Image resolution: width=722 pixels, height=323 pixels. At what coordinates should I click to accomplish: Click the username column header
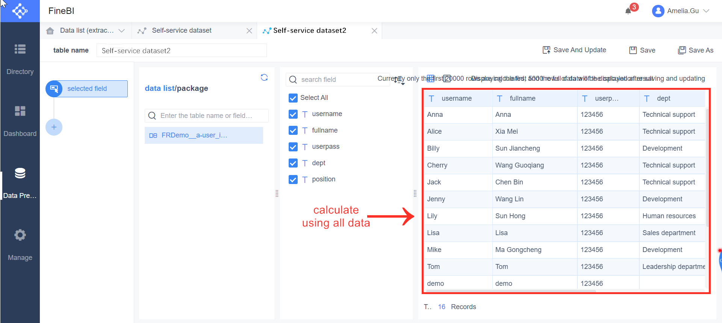pos(458,98)
